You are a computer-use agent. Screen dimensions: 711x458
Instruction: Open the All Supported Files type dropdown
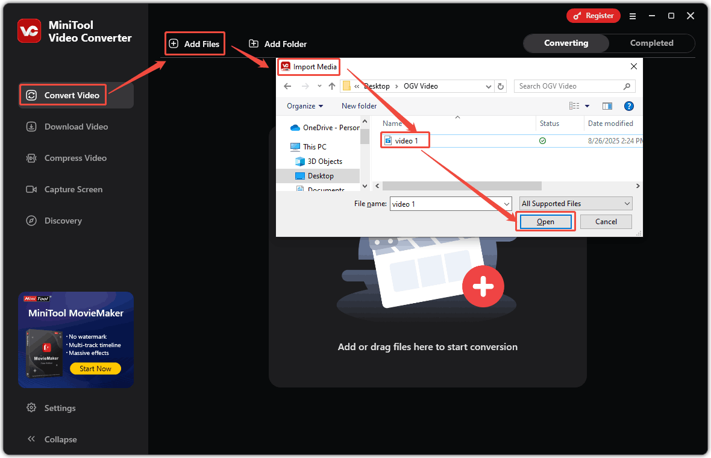point(575,204)
